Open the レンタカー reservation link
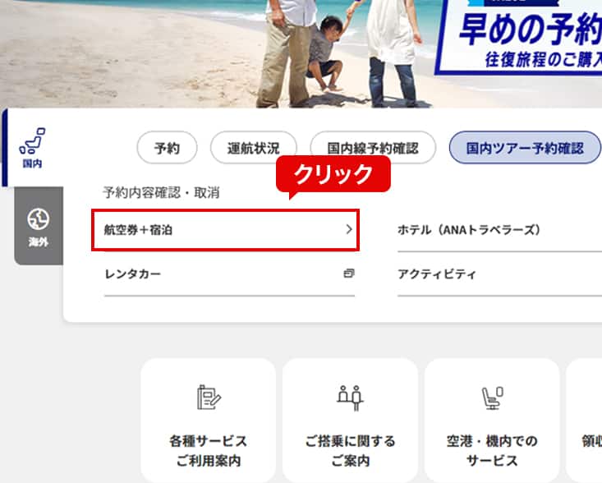The image size is (602, 483). point(229,274)
